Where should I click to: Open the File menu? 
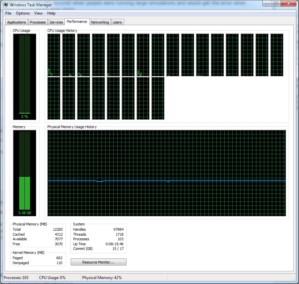8,13
